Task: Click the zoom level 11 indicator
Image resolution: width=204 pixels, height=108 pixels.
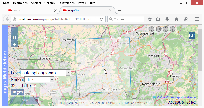Action: pos(14,38)
